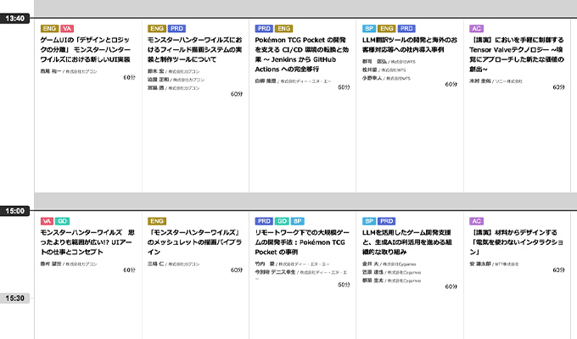The height and width of the screenshot is (339, 577).
Task: Click 60分 duration in LLMを活用したゲーム開発支援 card
Action: [451, 286]
